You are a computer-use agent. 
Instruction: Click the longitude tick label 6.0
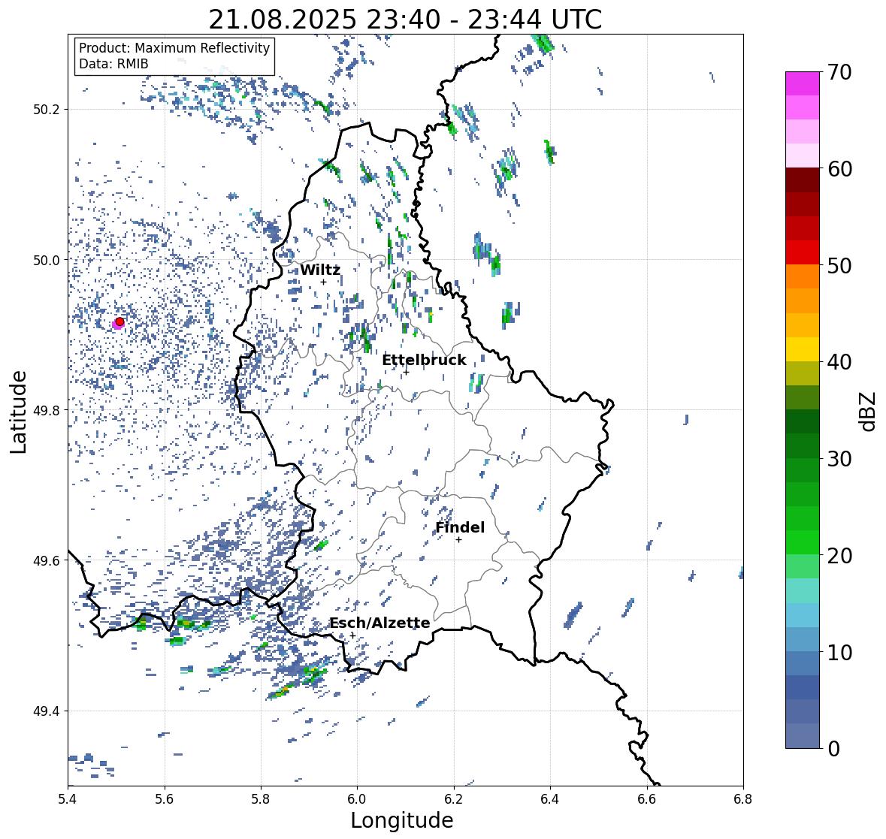357,798
